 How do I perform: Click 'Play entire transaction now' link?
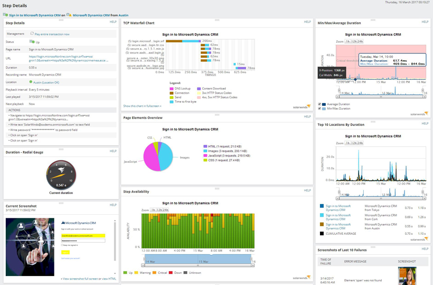tap(52, 34)
